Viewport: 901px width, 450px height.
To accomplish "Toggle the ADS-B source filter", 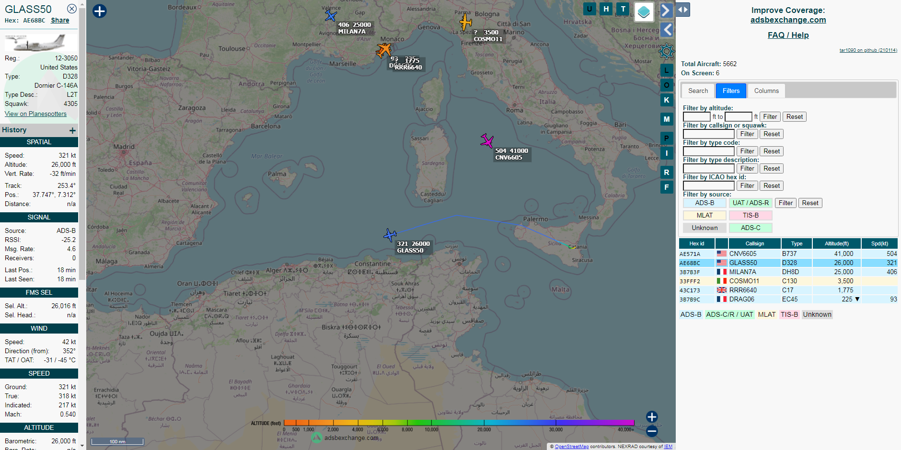I will click(705, 203).
